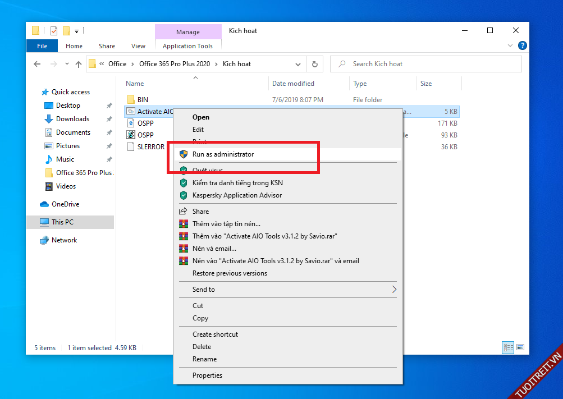This screenshot has width=563, height=399.
Task: Click the Refresh button beside address bar
Action: pyautogui.click(x=315, y=64)
